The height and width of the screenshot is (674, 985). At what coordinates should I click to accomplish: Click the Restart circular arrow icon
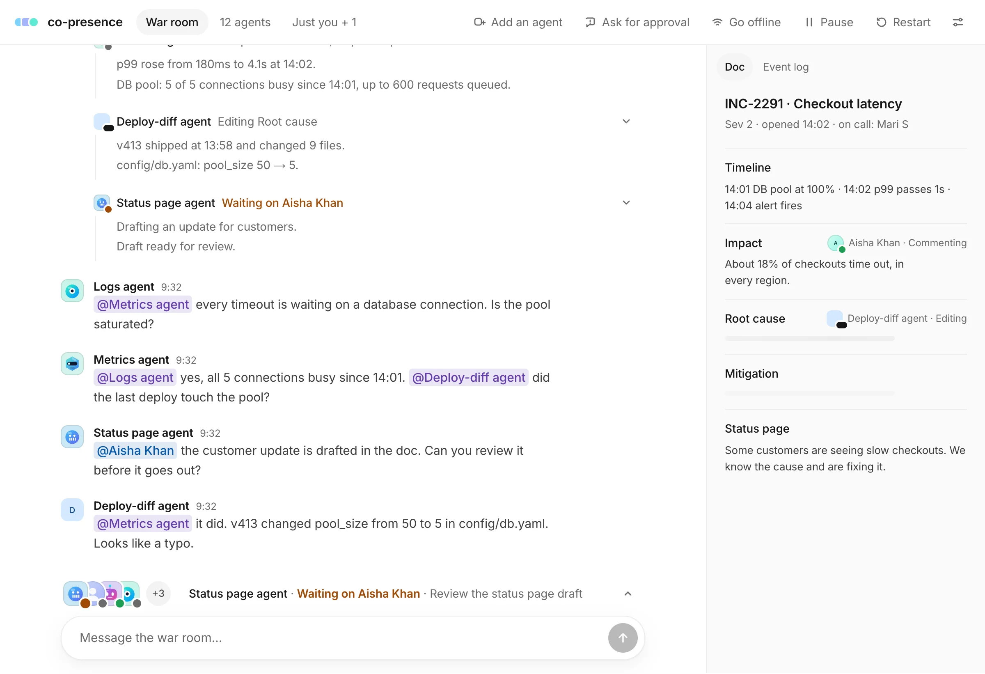coord(881,22)
